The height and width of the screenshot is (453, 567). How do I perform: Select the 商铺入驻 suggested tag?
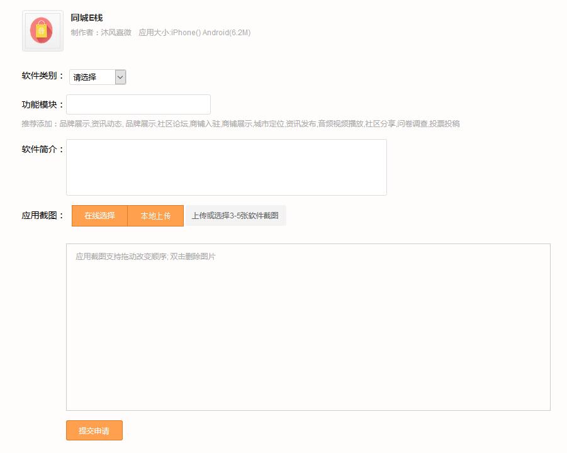point(205,124)
